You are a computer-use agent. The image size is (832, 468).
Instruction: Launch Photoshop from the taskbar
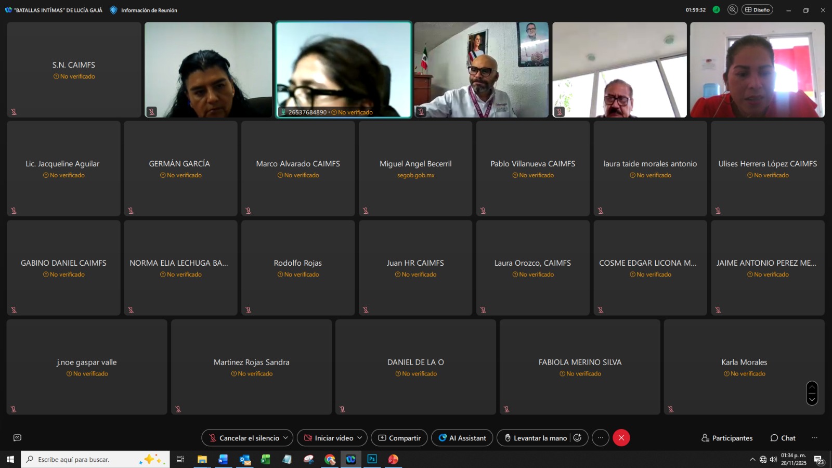372,459
